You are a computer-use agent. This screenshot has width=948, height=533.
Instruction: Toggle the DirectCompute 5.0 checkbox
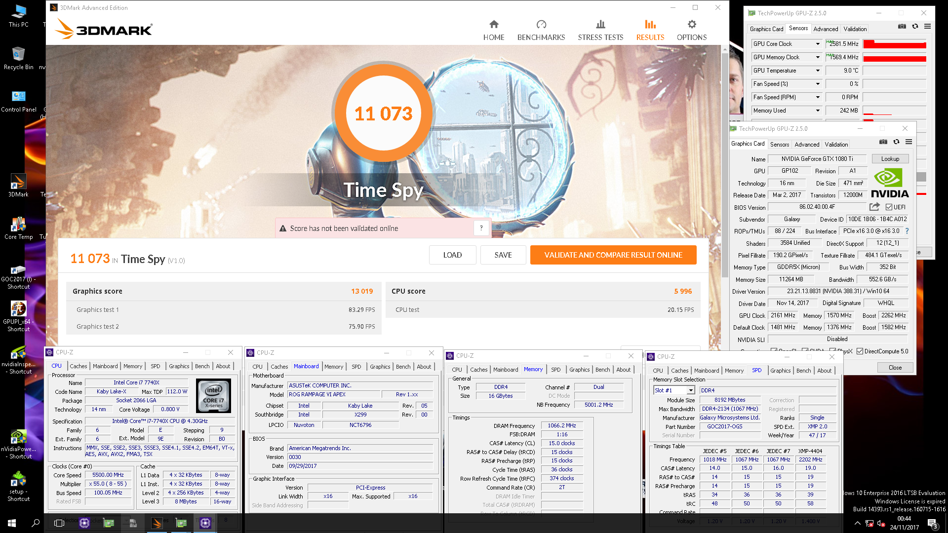pos(860,351)
